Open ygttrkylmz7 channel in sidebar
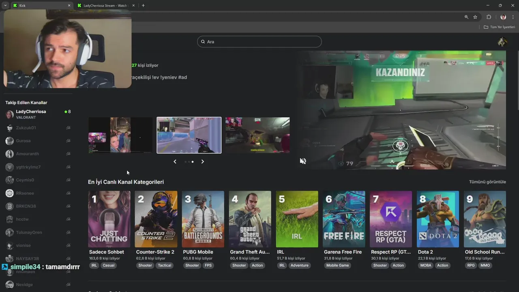Screen dimensions: 519x292 (38, 167)
